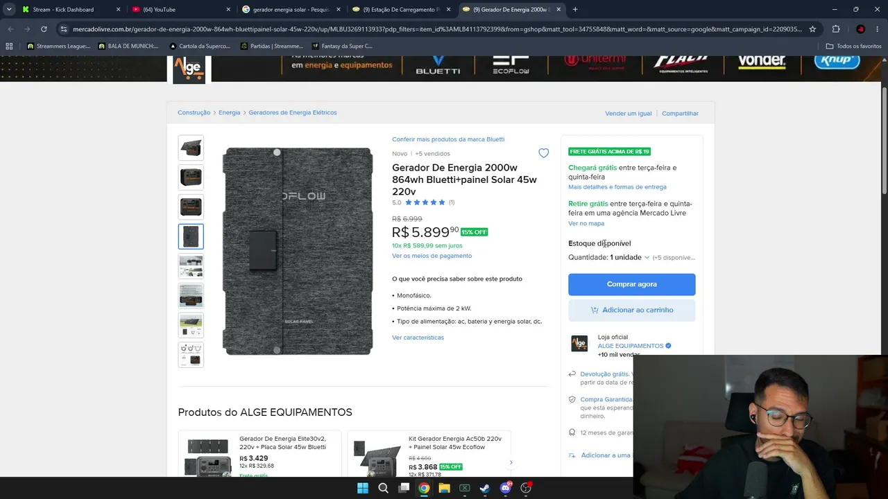Open the BALA DE MUNICH bookmark

(128, 46)
